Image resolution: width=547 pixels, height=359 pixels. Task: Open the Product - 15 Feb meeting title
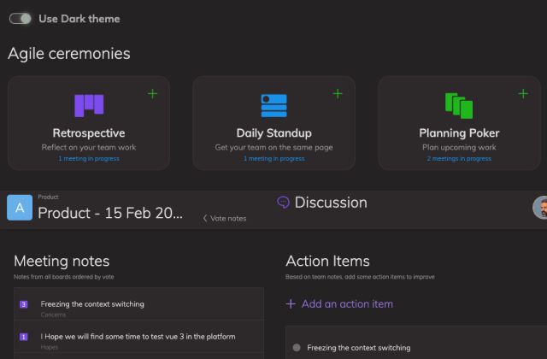[110, 213]
